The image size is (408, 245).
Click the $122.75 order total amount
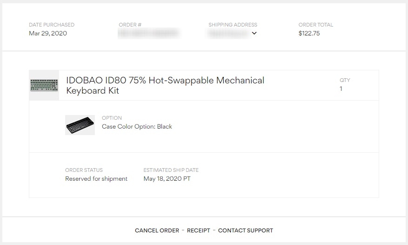tap(309, 34)
